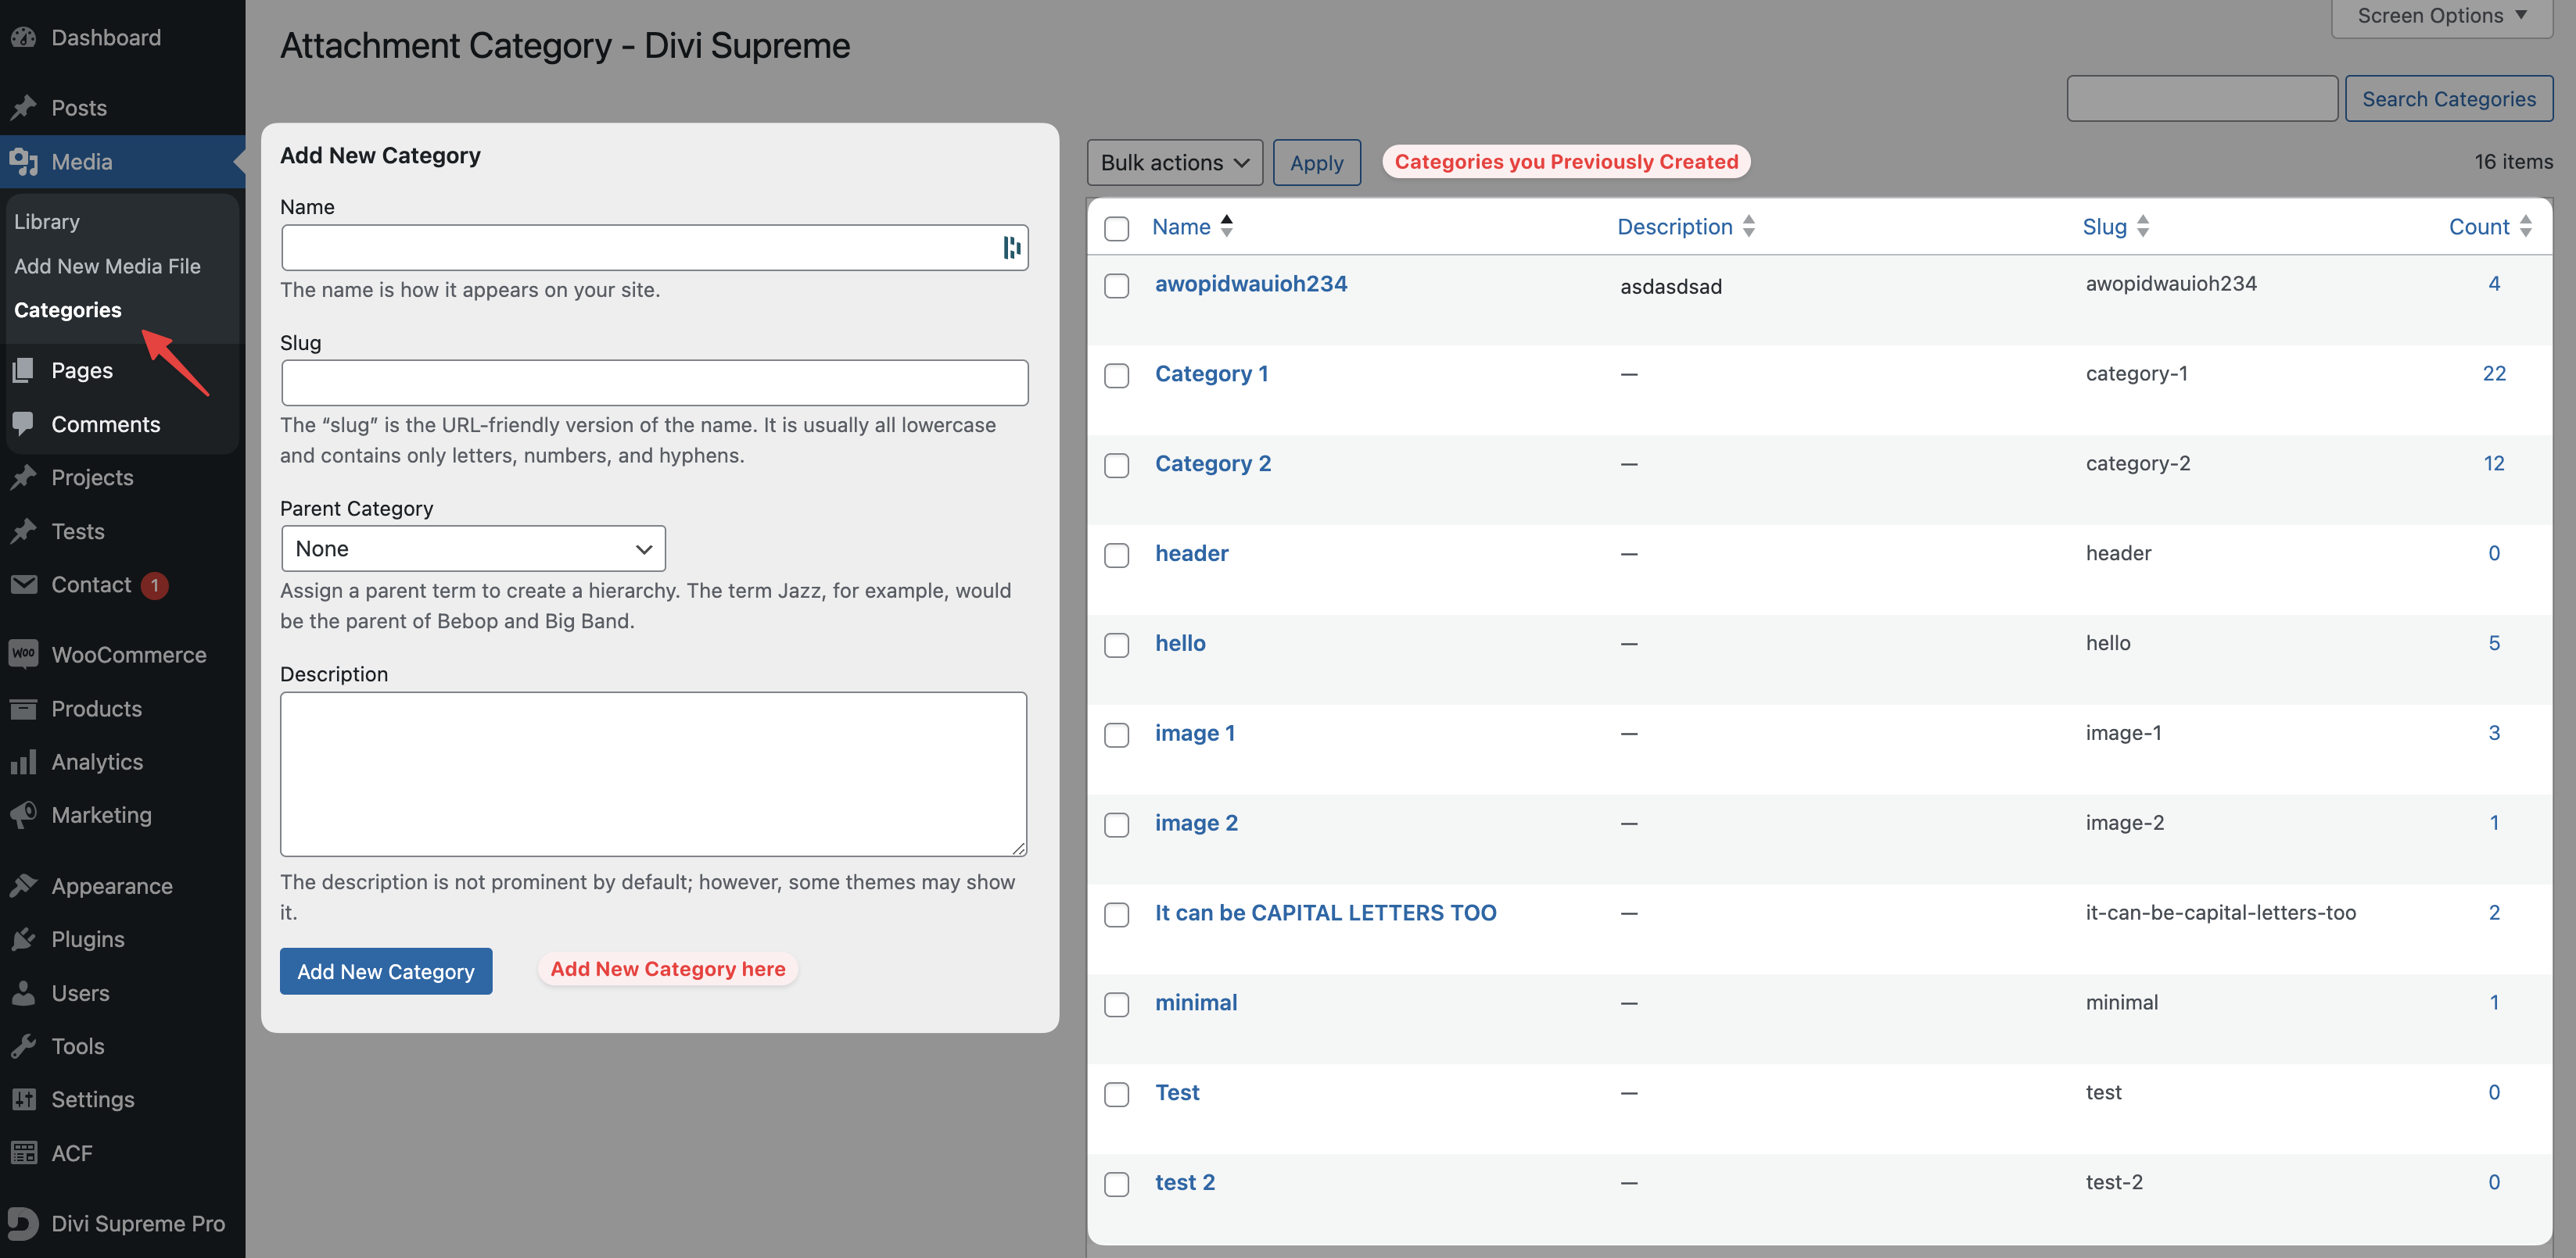
Task: Click the Comments icon in sidebar
Action: pos(25,422)
